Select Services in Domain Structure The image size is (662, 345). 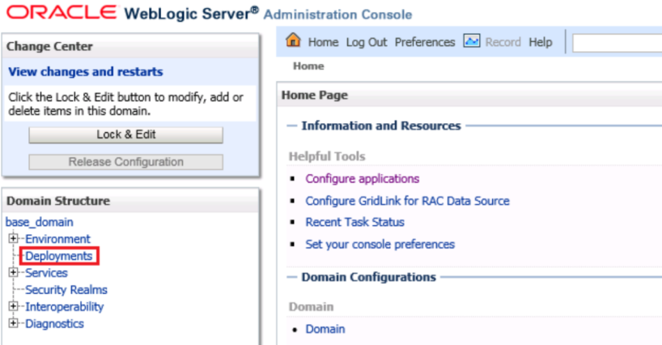pos(46,273)
